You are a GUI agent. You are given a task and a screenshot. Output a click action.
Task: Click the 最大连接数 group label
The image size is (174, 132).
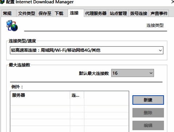20,65
